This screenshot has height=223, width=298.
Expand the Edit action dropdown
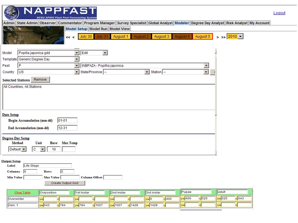click(94, 53)
